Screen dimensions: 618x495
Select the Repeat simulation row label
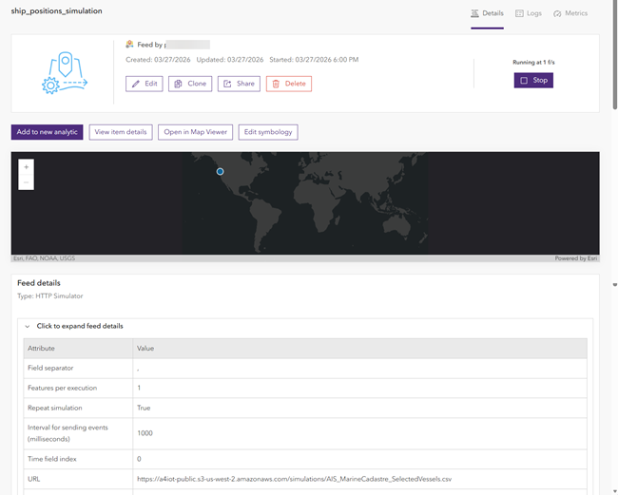tap(55, 408)
